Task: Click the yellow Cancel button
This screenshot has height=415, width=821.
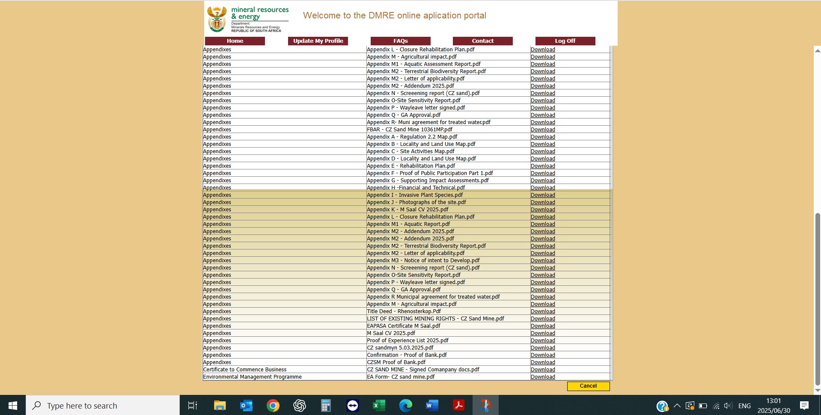Action: [588, 386]
